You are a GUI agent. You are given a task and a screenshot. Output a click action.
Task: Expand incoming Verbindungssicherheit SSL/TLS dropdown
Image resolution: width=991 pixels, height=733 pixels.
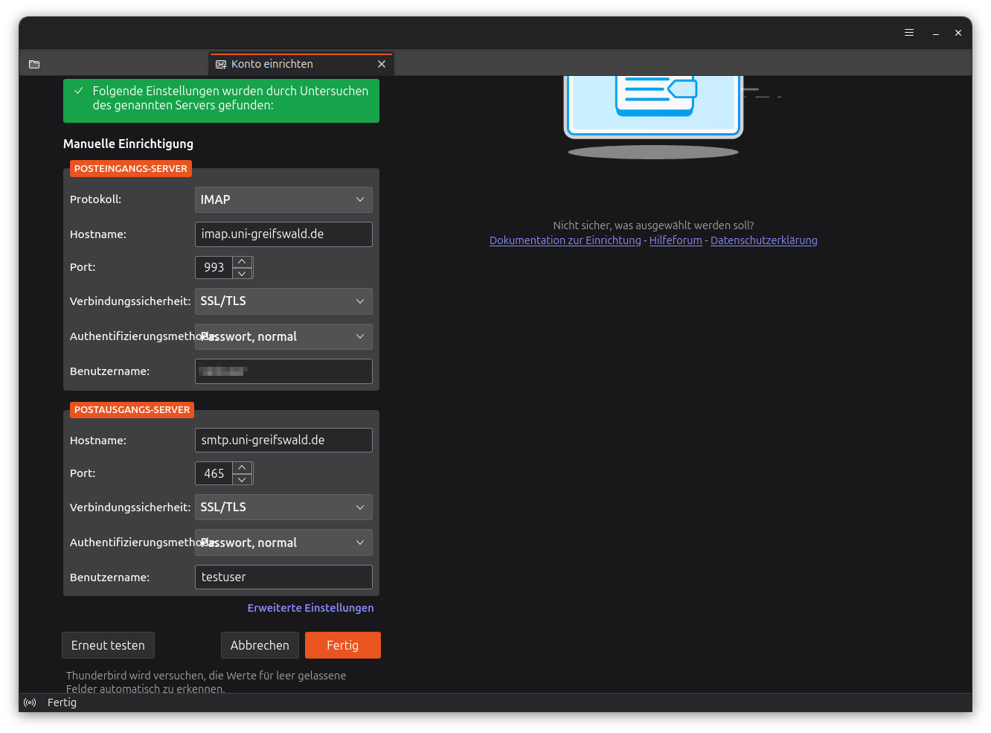[283, 301]
